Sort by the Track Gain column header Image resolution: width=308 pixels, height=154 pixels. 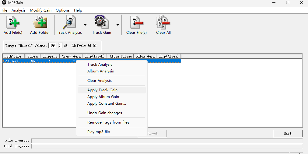[x=71, y=56]
